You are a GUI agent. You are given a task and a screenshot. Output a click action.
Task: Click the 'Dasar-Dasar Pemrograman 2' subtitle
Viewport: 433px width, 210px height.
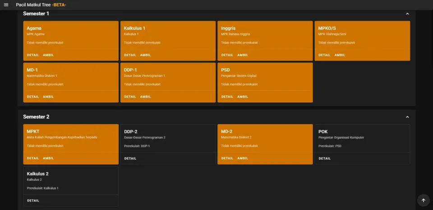tap(145, 137)
